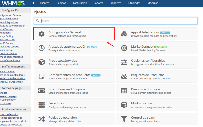Viewport: 203px width, 127px height.
Task: Click sidebar link MarketConnect
Action: point(7,29)
